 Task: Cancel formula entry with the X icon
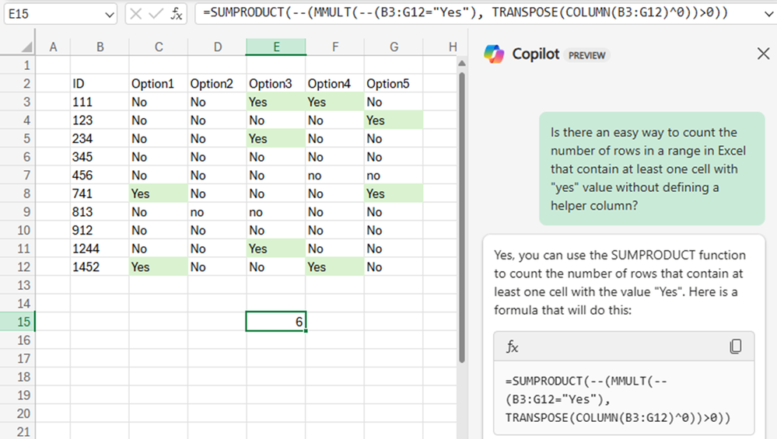(x=136, y=14)
